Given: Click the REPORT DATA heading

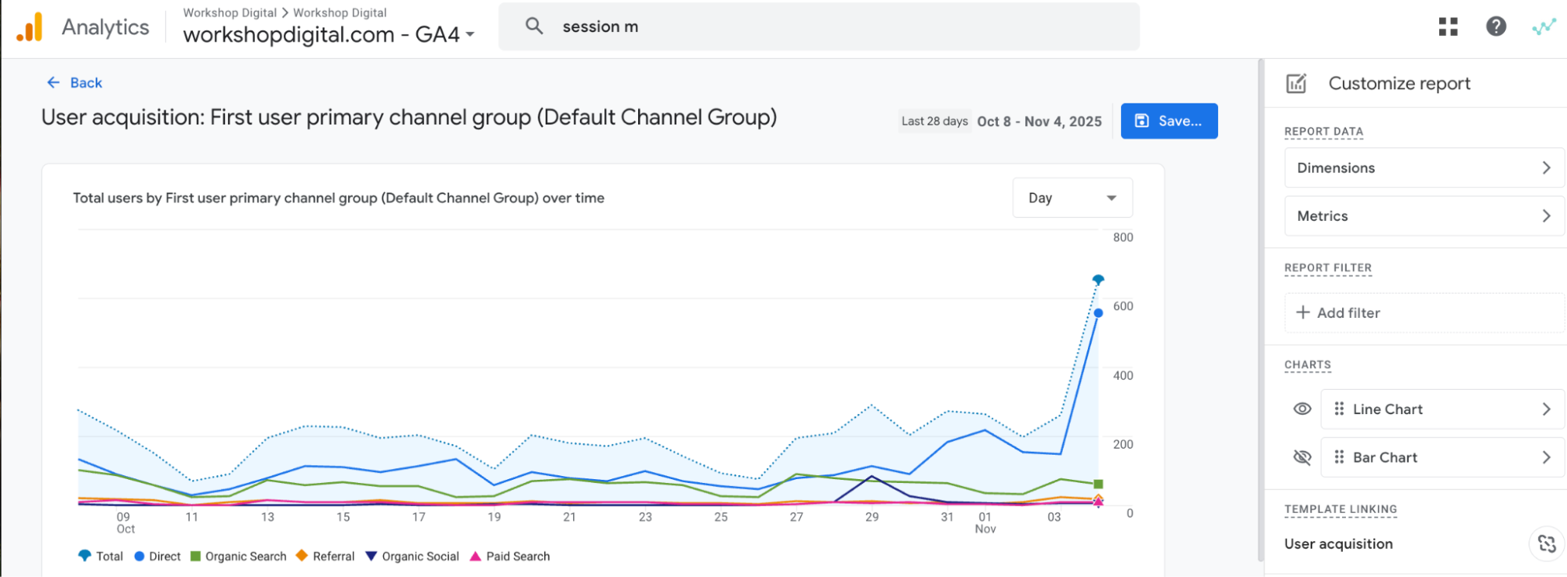Looking at the screenshot, I should point(1323,132).
